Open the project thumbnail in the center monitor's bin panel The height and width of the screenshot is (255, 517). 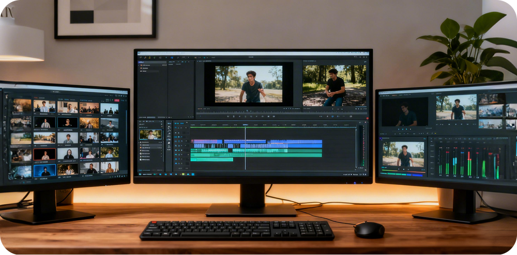coord(150,134)
